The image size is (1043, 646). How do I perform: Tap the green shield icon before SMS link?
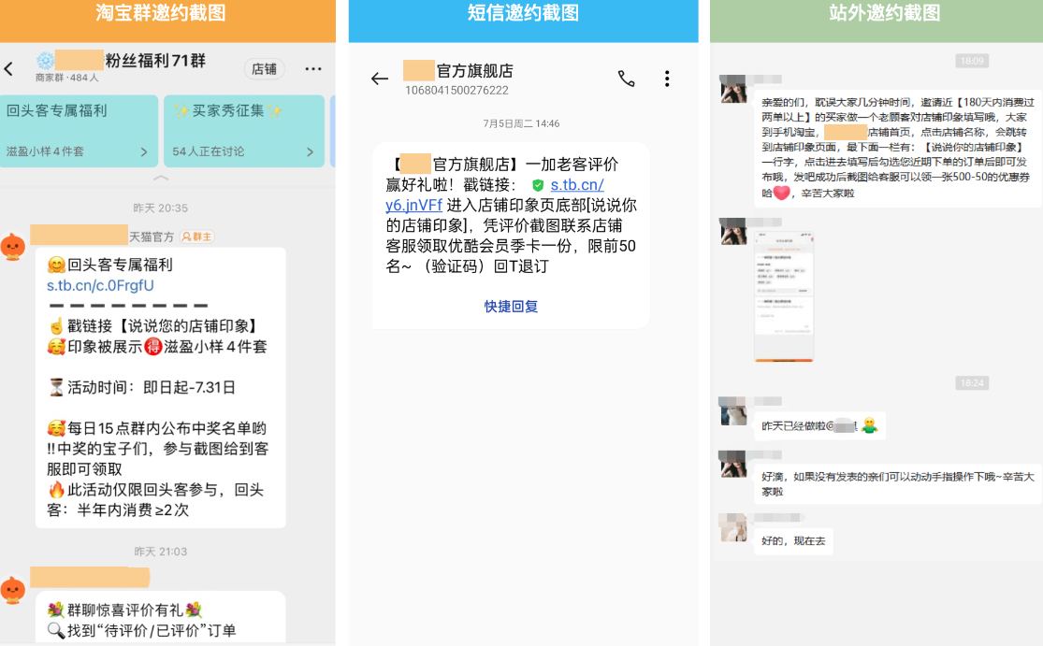point(537,185)
